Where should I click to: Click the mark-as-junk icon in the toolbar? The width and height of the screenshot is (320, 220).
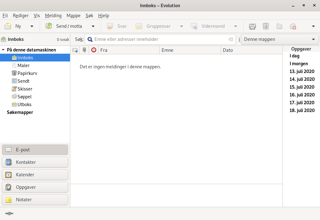[x=279, y=26]
